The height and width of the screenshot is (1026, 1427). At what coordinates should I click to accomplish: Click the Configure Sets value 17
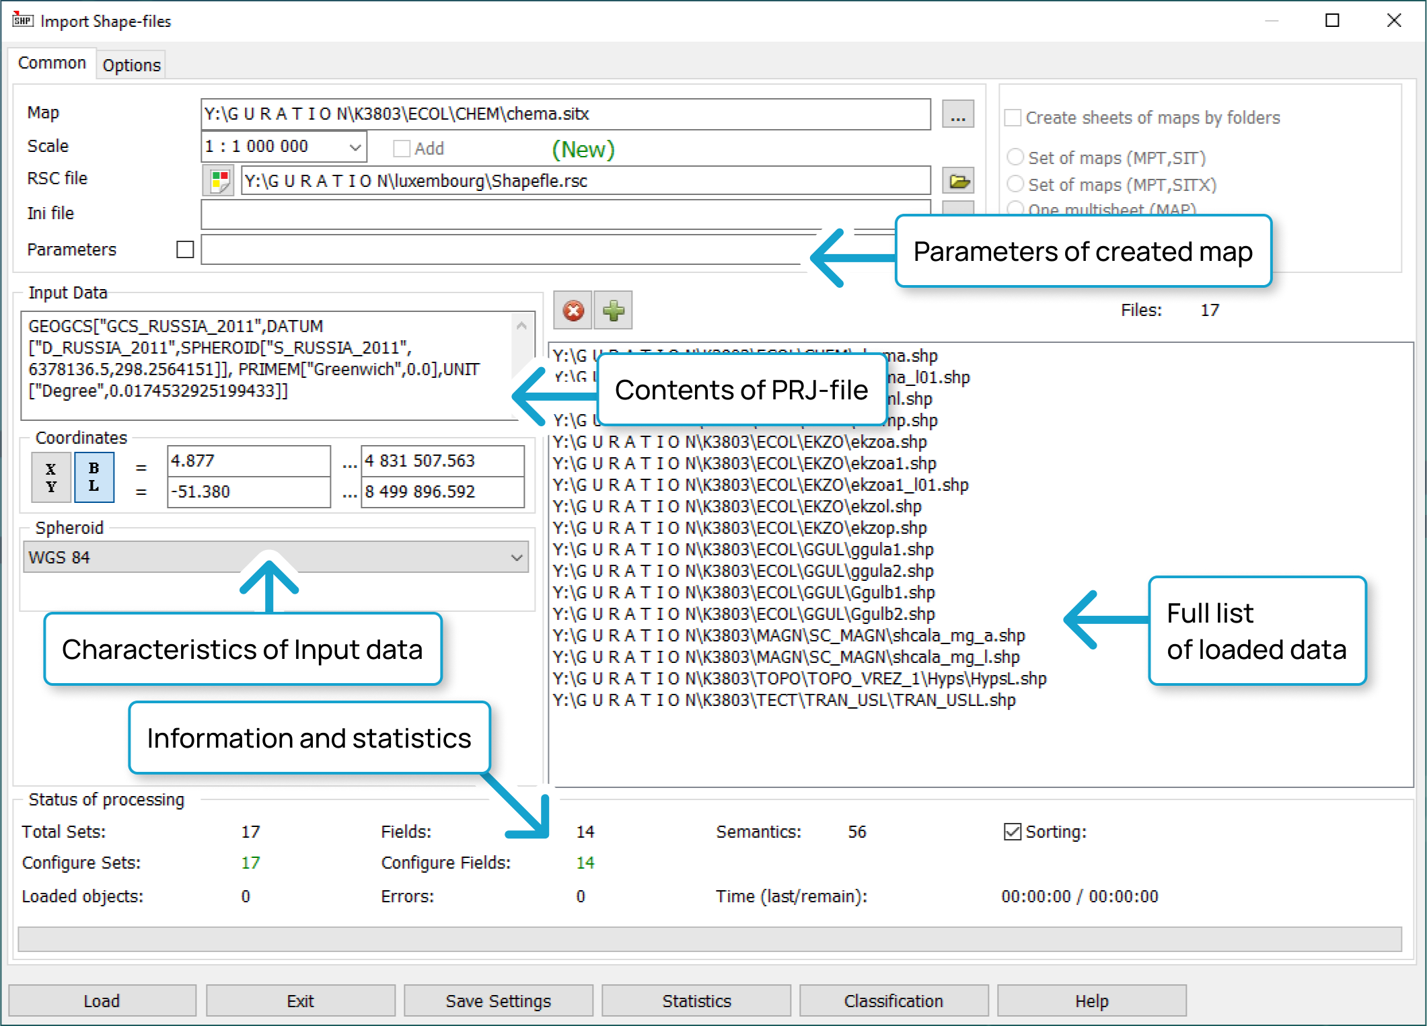click(x=250, y=863)
